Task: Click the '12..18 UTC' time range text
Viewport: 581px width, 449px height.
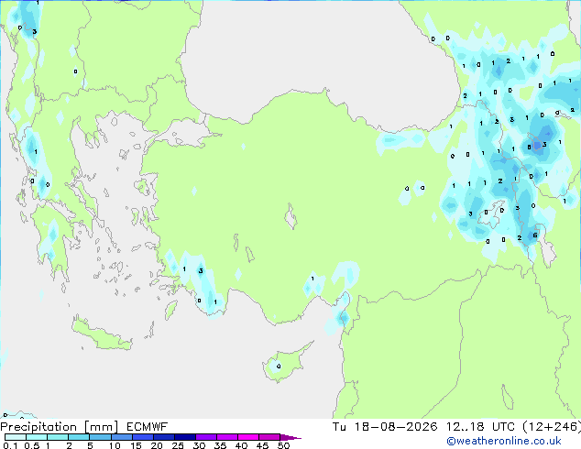Action: 480,427
